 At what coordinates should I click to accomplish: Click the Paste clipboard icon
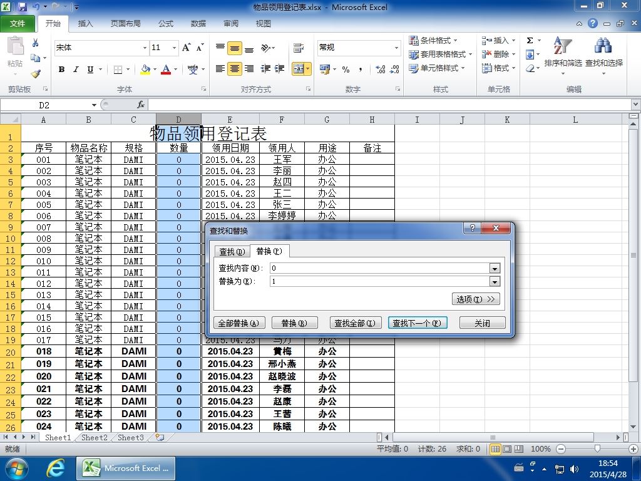15,46
